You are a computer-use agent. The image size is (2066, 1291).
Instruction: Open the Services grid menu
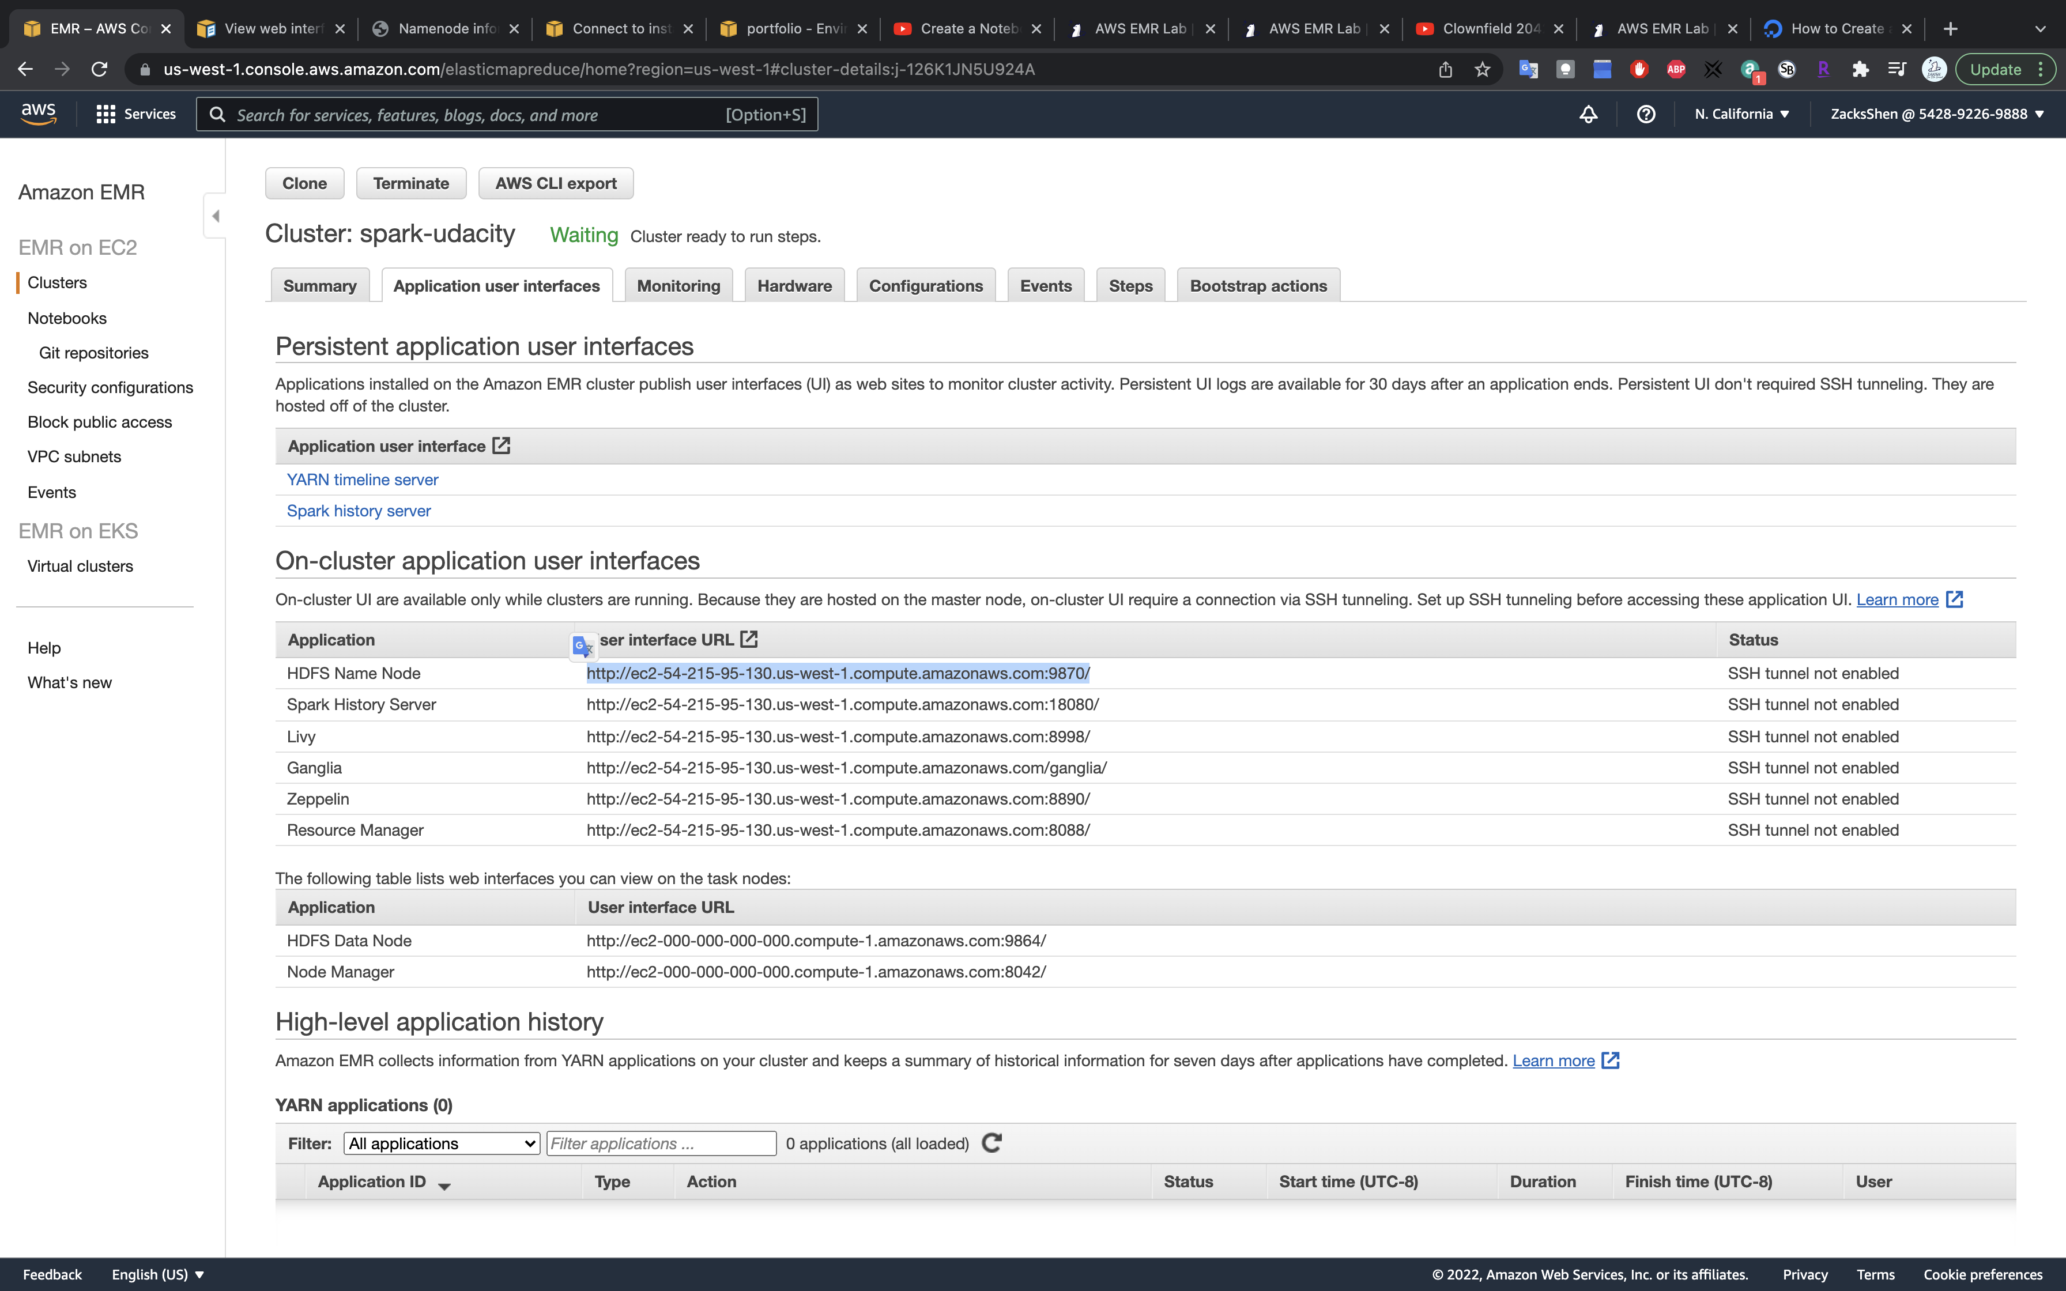[137, 114]
